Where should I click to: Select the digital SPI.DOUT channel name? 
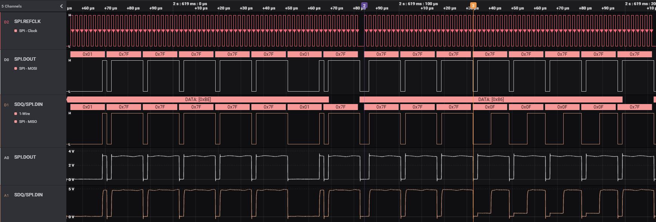click(x=25, y=59)
